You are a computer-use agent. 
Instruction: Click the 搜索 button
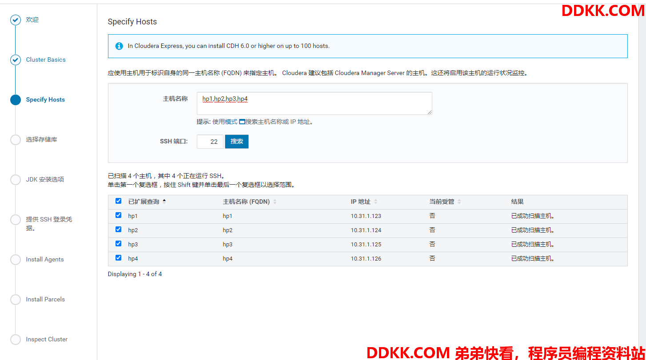237,142
